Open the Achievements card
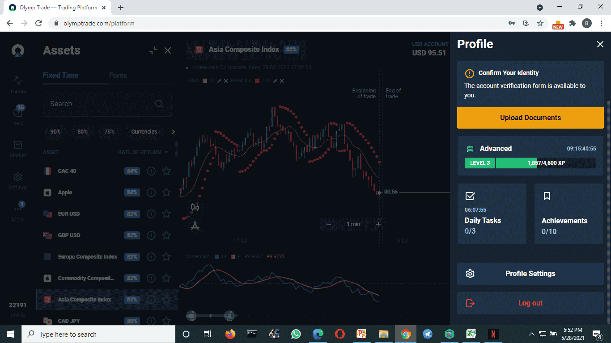This screenshot has width=611, height=343. click(x=569, y=214)
